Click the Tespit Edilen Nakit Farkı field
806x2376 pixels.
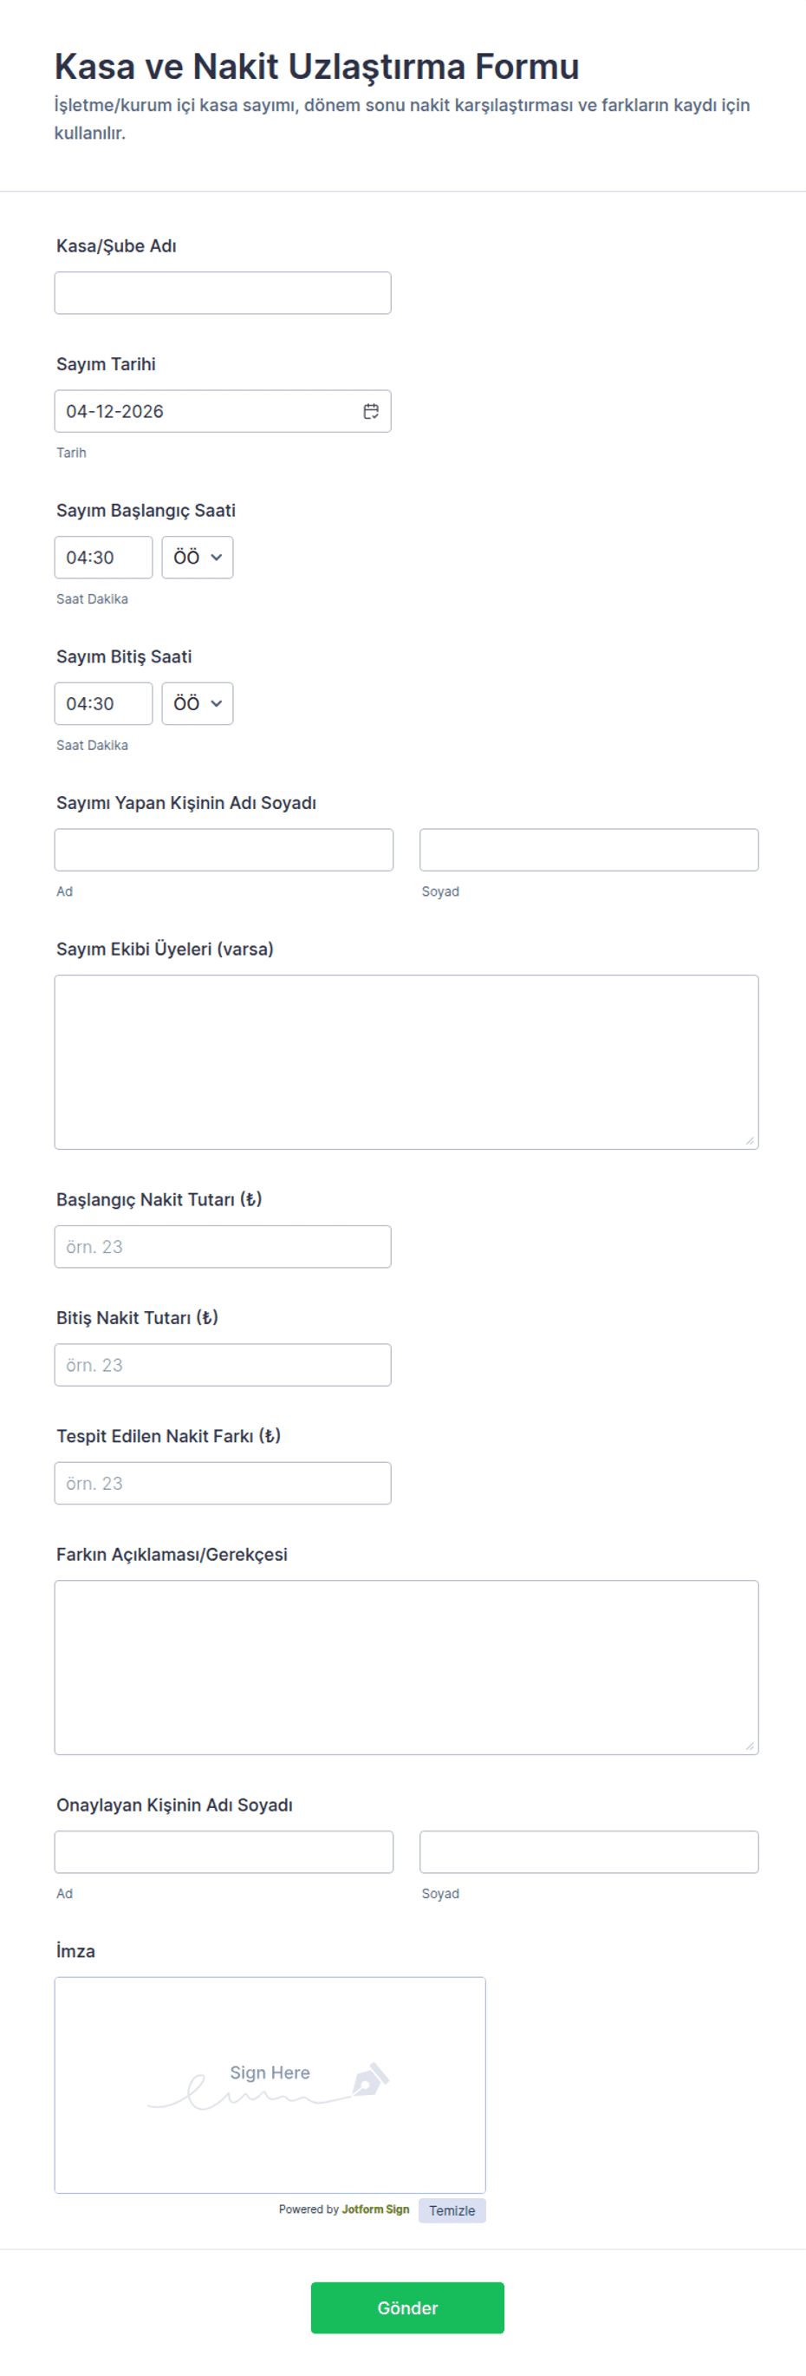[x=222, y=1483]
